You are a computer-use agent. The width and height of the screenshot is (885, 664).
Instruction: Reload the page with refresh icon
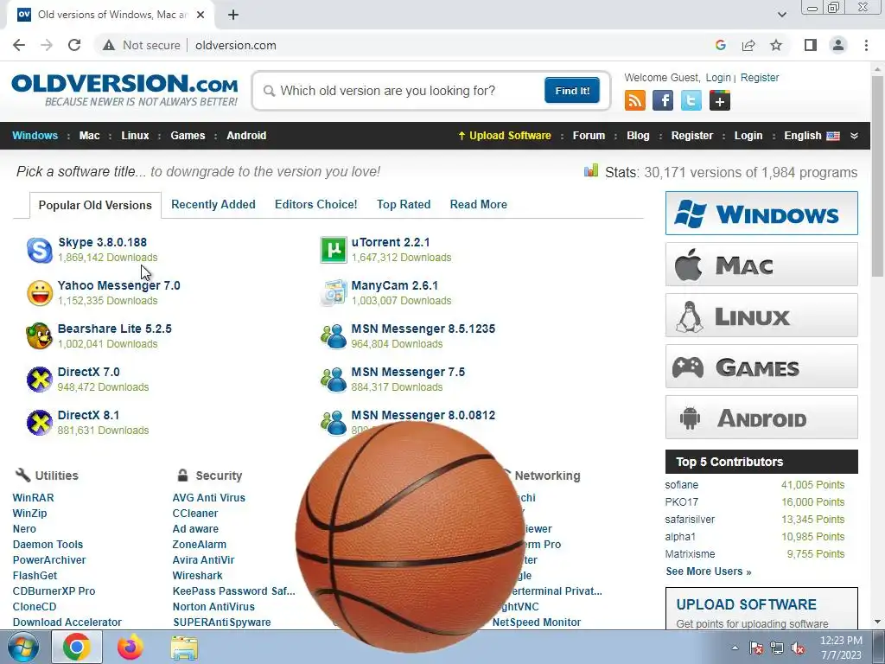tap(74, 45)
